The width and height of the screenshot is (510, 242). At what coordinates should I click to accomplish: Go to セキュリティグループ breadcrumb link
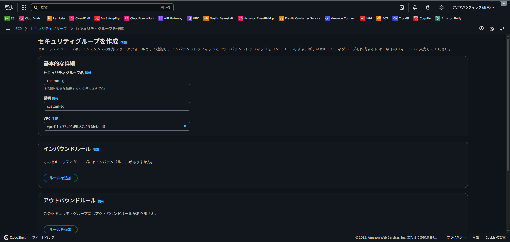49,29
